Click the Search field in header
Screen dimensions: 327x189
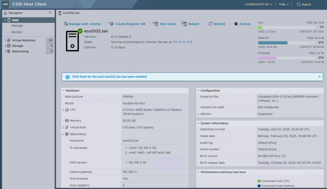click(304, 4)
